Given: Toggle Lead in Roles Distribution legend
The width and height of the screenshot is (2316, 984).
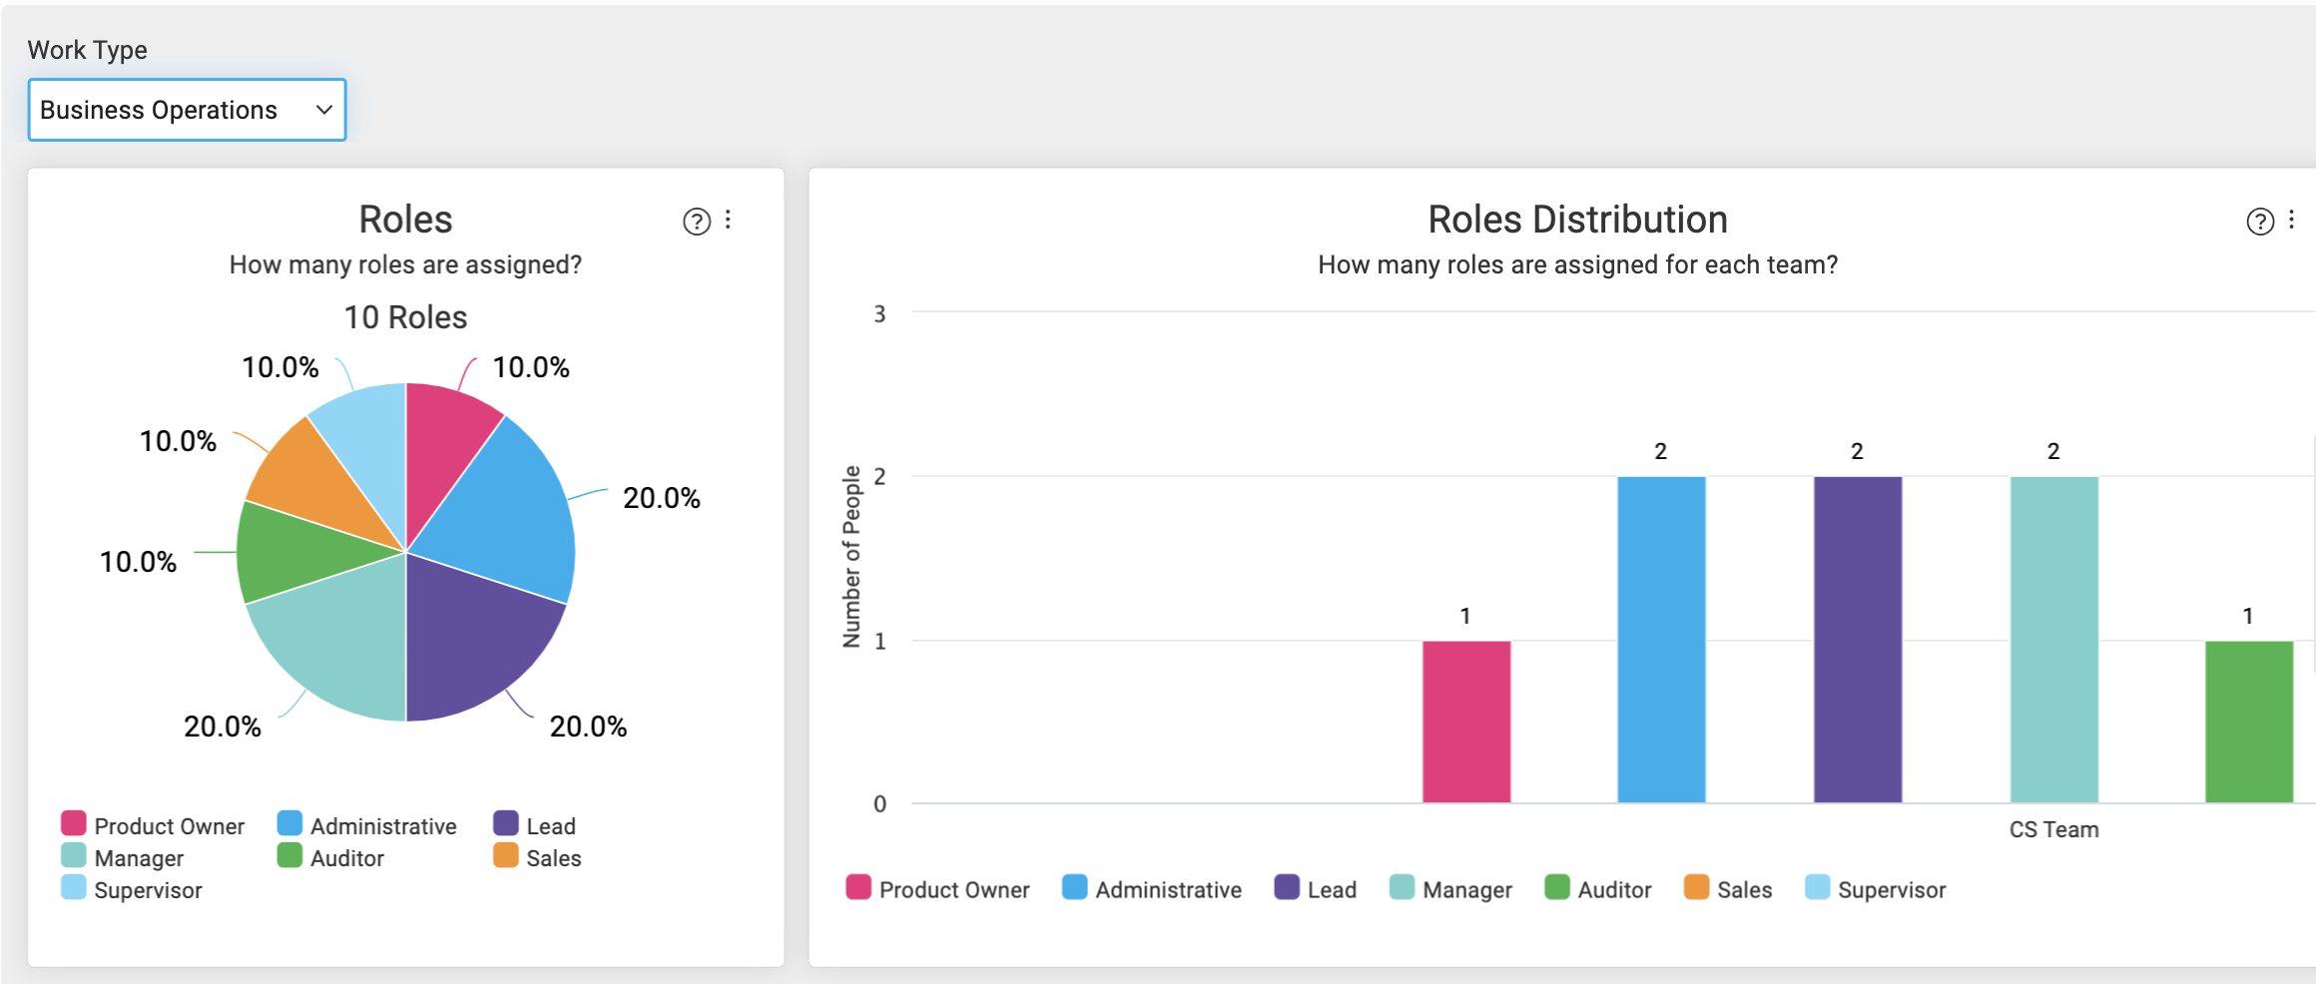Looking at the screenshot, I should tap(1316, 889).
